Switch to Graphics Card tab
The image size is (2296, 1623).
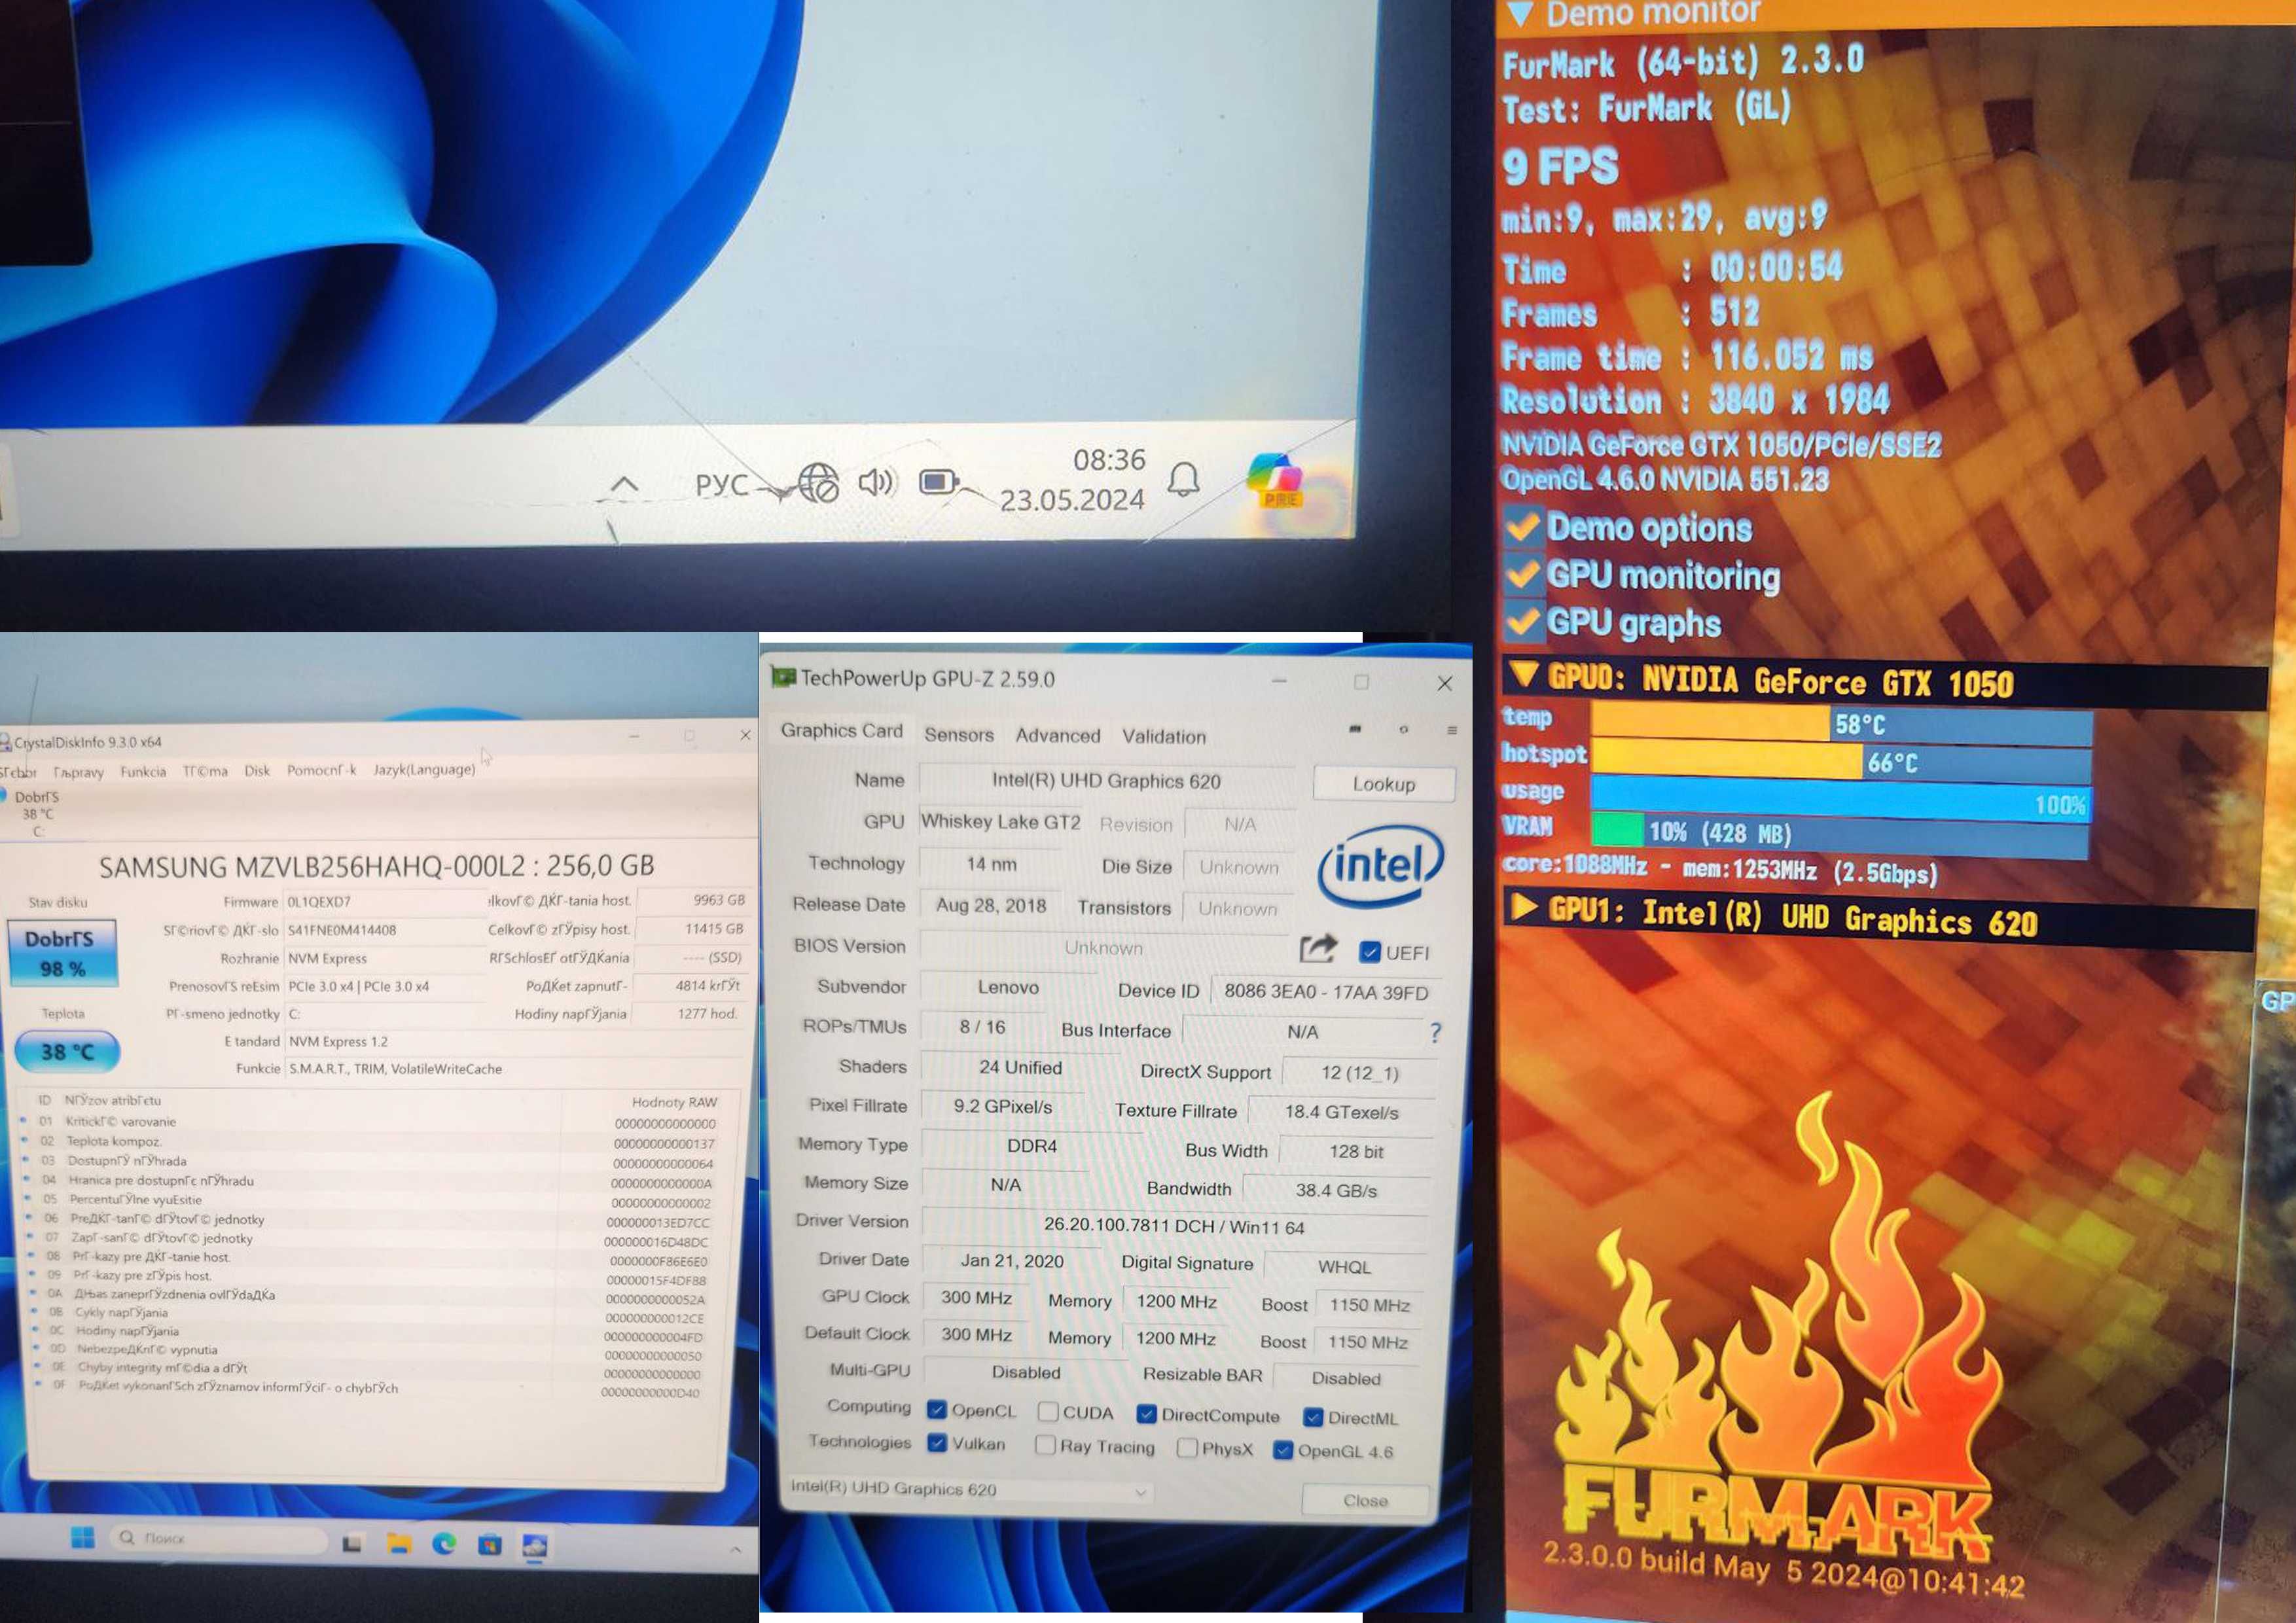point(841,730)
